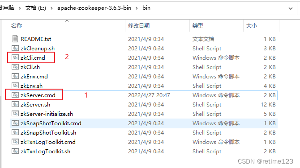Go to apache-zookeeper-3.6.3-bin breadcrumb
Image resolution: width=300 pixels, height=168 pixels.
(x=94, y=8)
